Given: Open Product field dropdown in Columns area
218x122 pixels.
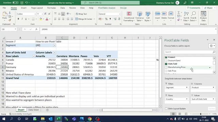Looking at the screenshot, I should [x=214, y=87].
